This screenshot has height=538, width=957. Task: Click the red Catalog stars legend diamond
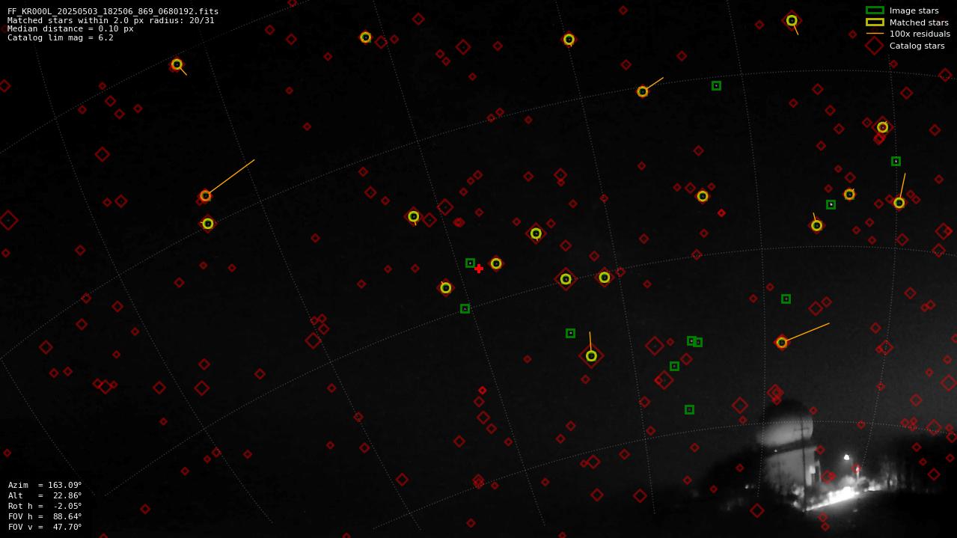[x=875, y=46]
